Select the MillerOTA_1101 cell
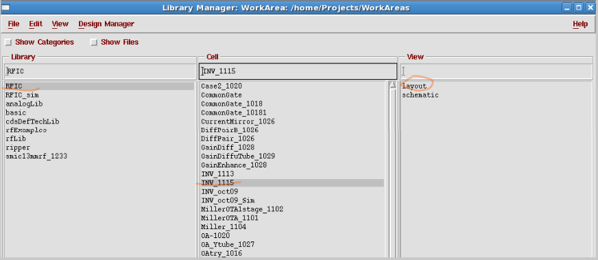The height and width of the screenshot is (260, 598). pos(230,218)
